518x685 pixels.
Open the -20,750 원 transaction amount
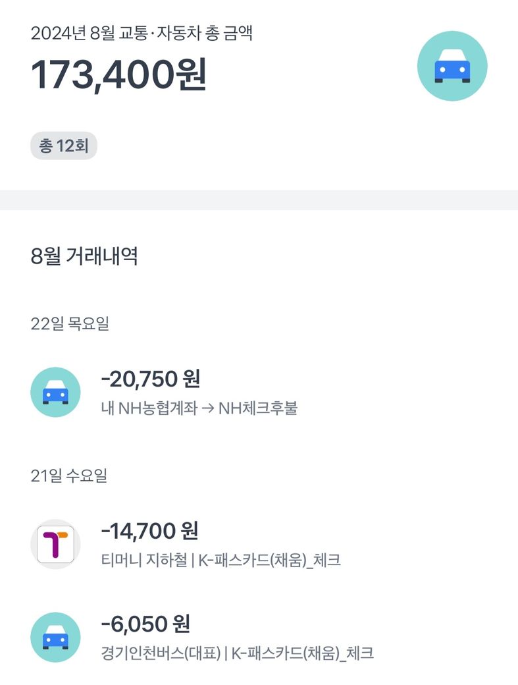pyautogui.click(x=150, y=379)
